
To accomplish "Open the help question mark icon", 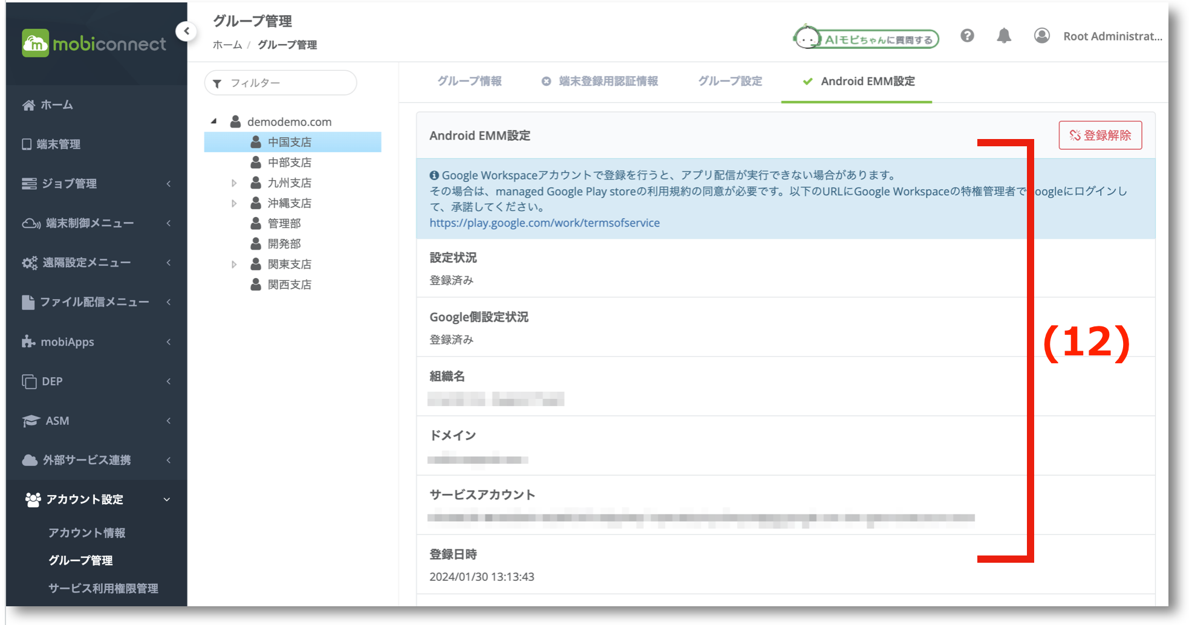I will coord(967,36).
